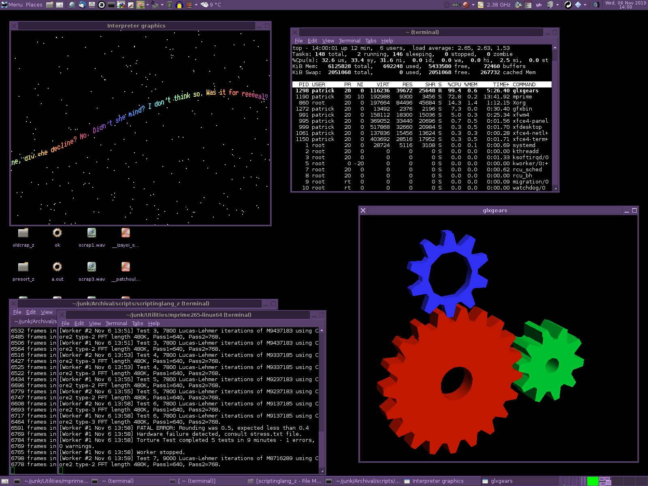
Task: Click the blue diamond panel icon
Action: [578, 5]
